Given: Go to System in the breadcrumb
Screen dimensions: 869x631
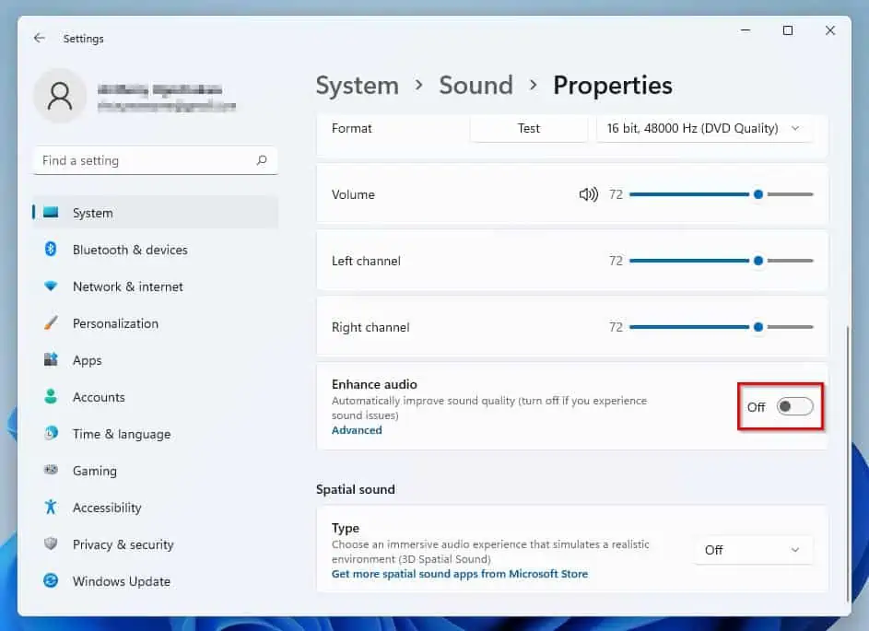Looking at the screenshot, I should click(x=357, y=86).
